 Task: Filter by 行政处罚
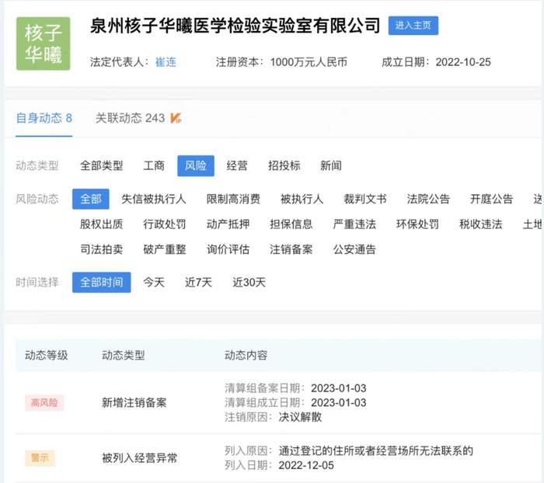pyautogui.click(x=165, y=224)
